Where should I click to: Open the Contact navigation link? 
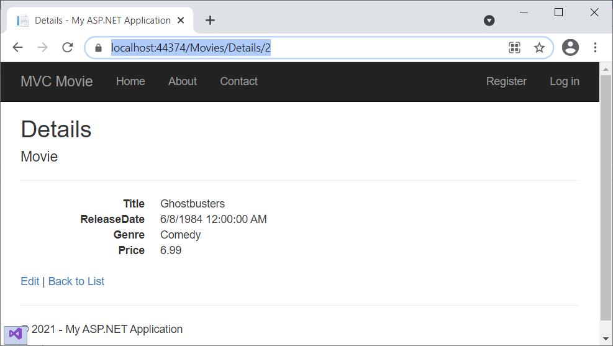pos(238,81)
